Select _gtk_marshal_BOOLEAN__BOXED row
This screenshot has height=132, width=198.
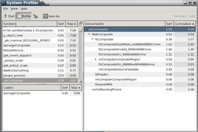pyautogui.click(x=40, y=40)
